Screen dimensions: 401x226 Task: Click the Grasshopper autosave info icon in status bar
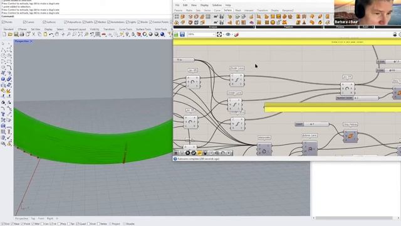click(175, 159)
